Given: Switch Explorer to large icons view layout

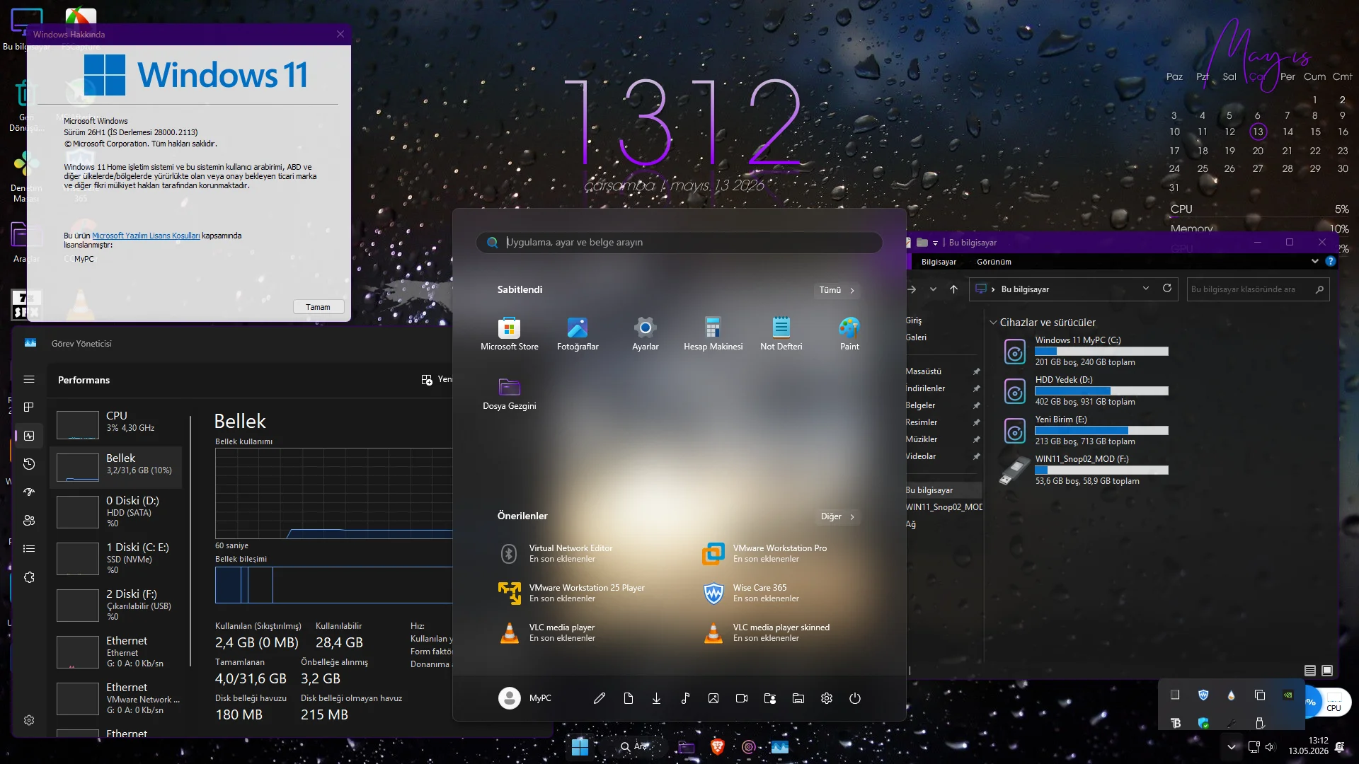Looking at the screenshot, I should point(1327,671).
